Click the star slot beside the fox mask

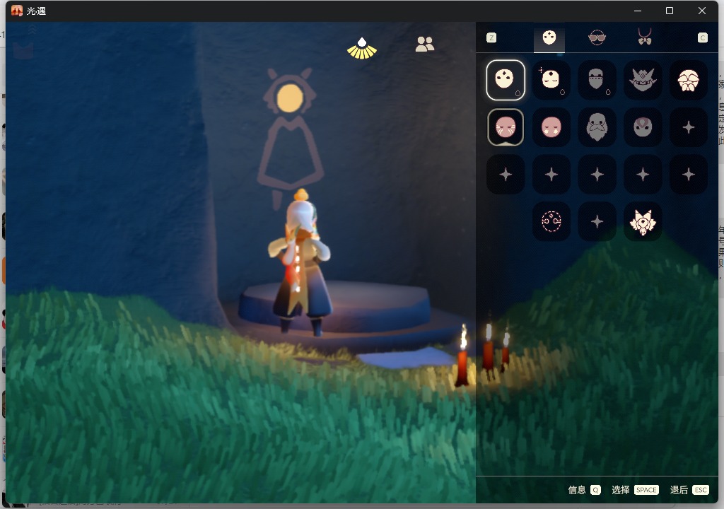click(x=597, y=221)
